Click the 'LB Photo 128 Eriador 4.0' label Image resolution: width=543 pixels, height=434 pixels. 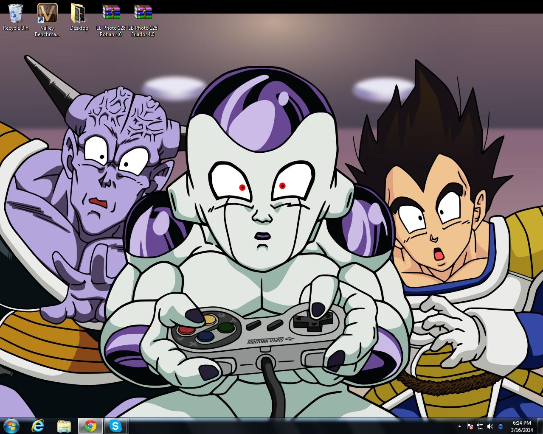pyautogui.click(x=143, y=31)
